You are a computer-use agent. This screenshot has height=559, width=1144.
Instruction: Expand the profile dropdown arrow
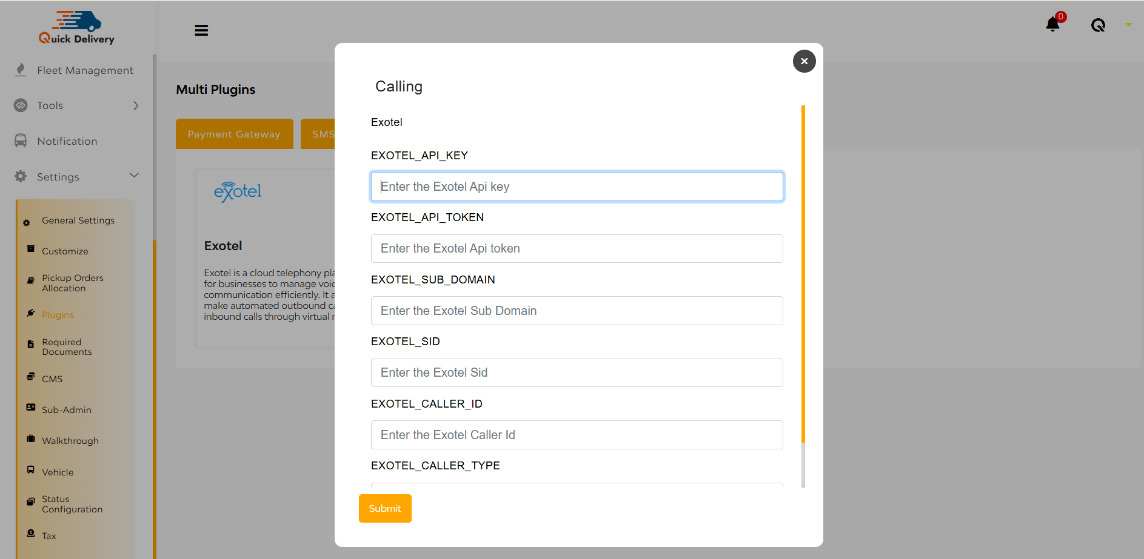(x=1129, y=25)
